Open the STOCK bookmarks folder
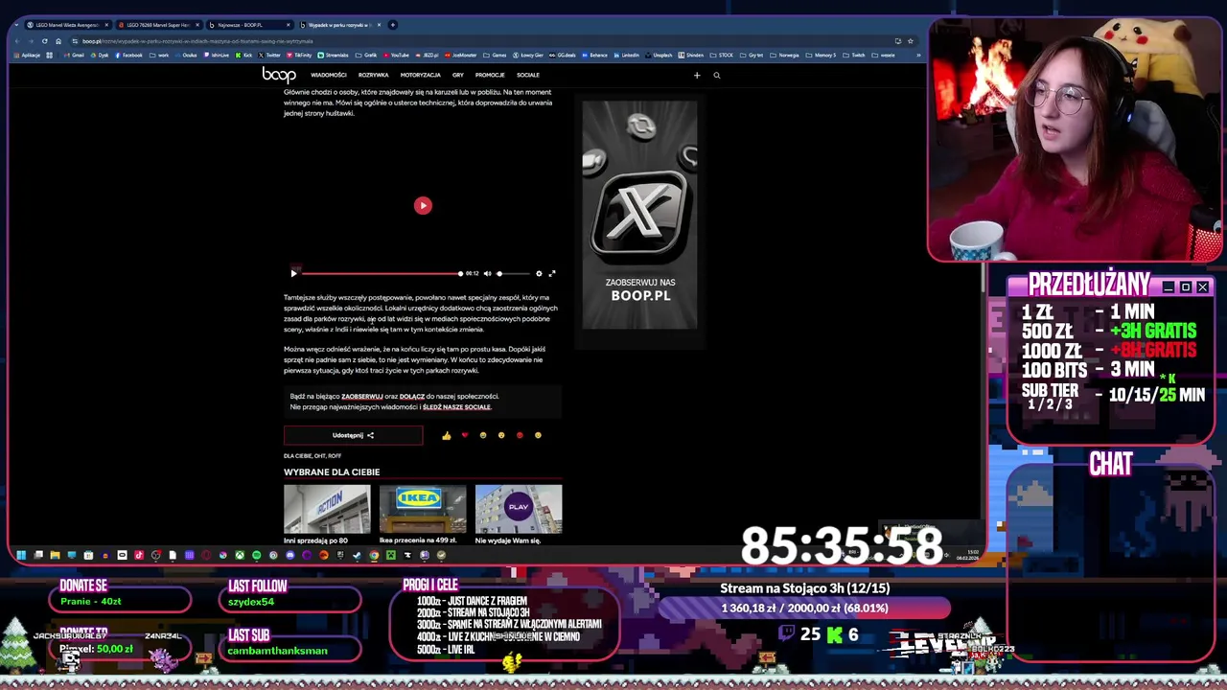 722,55
